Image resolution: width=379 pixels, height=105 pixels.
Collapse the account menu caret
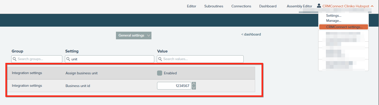[x=372, y=6]
